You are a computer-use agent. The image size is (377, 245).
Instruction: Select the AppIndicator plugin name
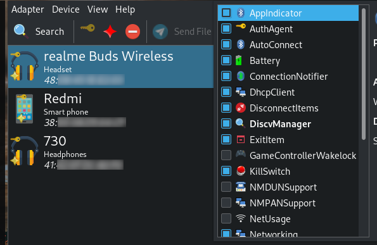pos(276,13)
